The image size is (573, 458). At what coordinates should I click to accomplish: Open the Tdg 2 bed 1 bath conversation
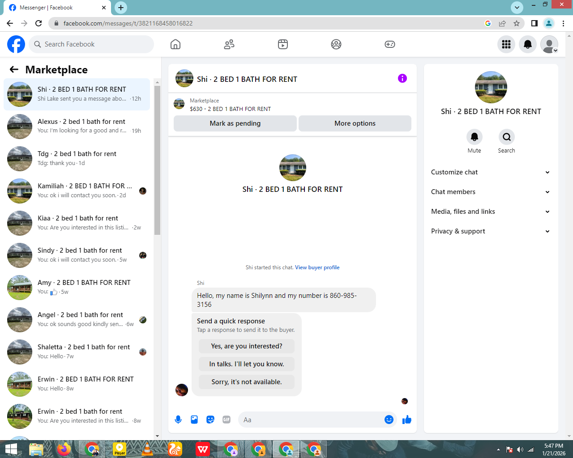(77, 159)
